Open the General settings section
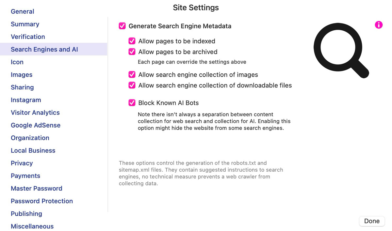 pyautogui.click(x=23, y=11)
